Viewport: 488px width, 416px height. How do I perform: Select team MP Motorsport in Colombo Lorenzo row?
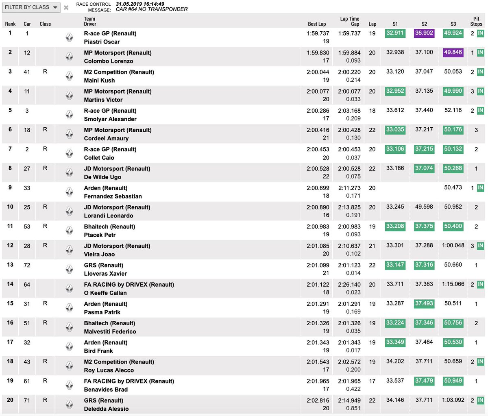point(118,53)
